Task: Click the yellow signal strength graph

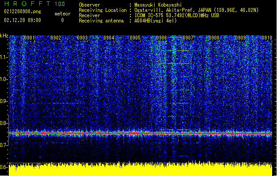Action: (140, 169)
